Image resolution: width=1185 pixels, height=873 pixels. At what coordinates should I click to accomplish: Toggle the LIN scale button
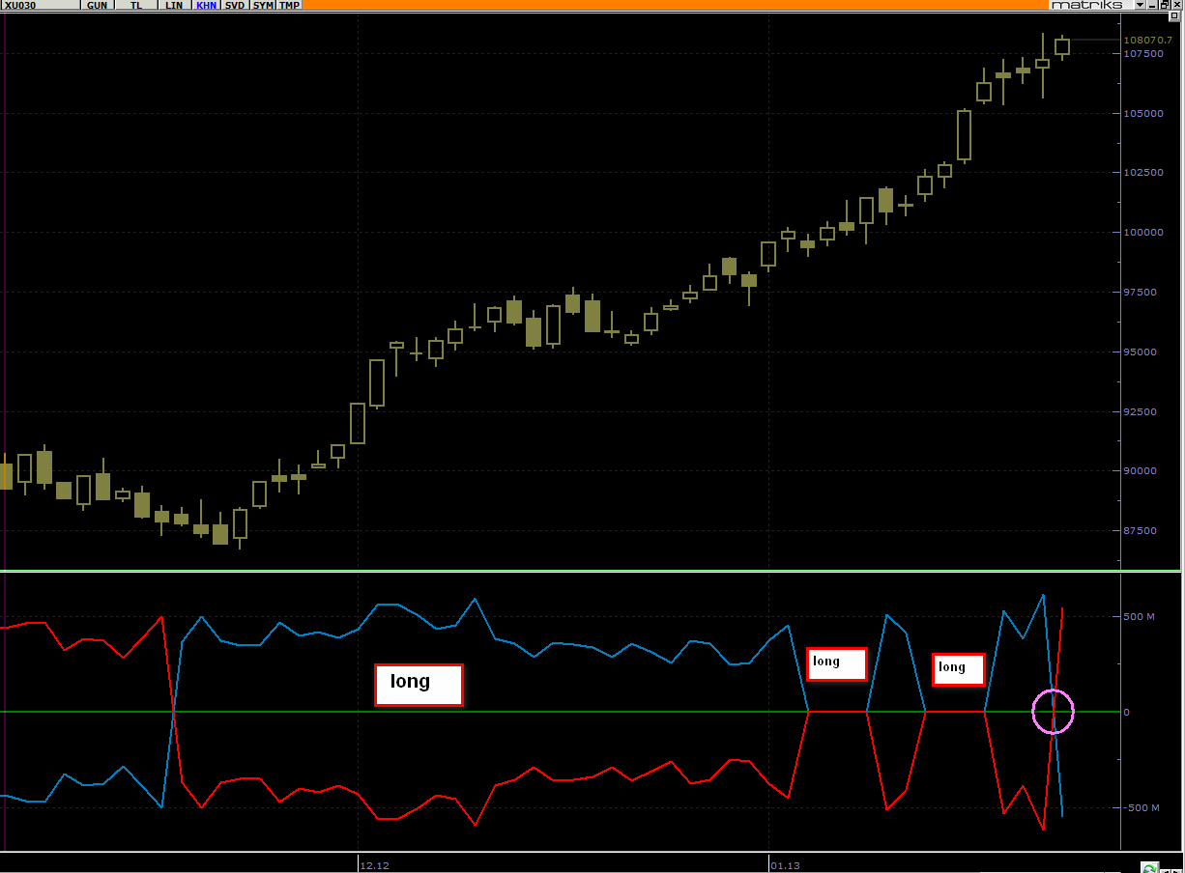tap(174, 5)
